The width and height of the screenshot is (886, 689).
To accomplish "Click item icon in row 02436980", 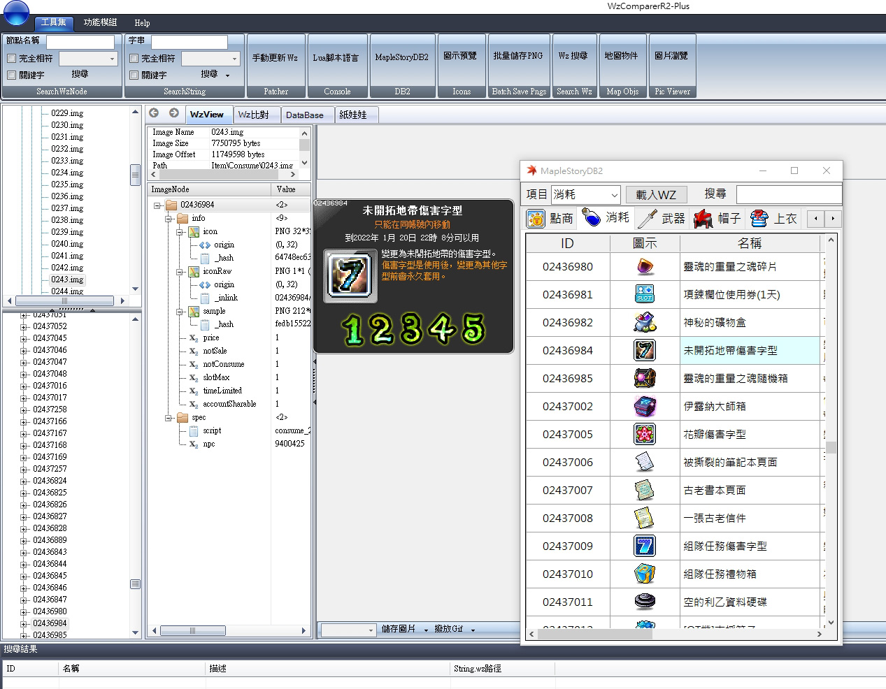I will coord(645,266).
